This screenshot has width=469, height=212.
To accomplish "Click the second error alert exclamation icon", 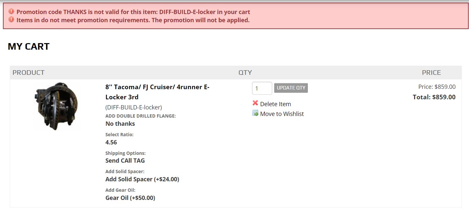I will point(11,20).
